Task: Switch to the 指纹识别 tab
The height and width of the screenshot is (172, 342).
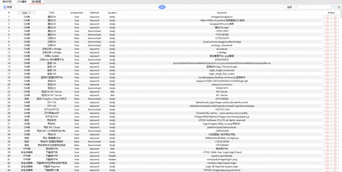Action: click(x=7, y=2)
